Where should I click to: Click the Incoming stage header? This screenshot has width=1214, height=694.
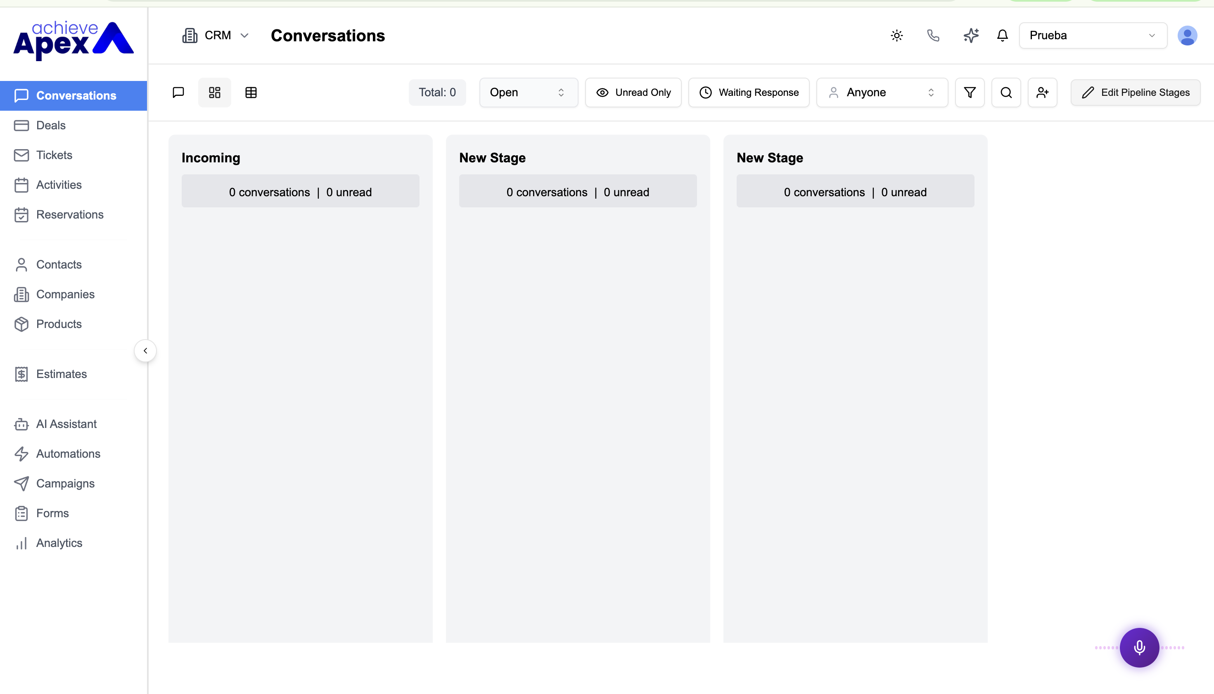(x=211, y=158)
